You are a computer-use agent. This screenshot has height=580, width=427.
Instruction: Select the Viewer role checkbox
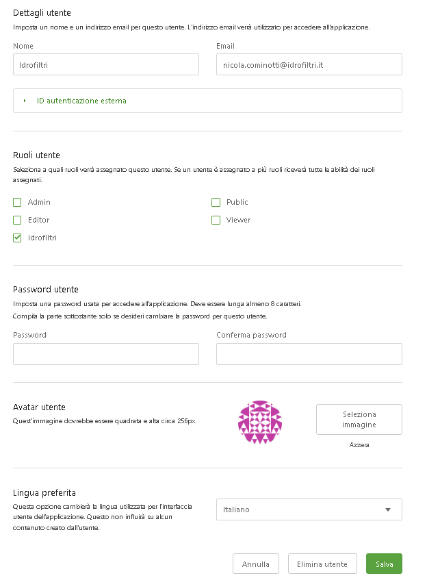(216, 220)
